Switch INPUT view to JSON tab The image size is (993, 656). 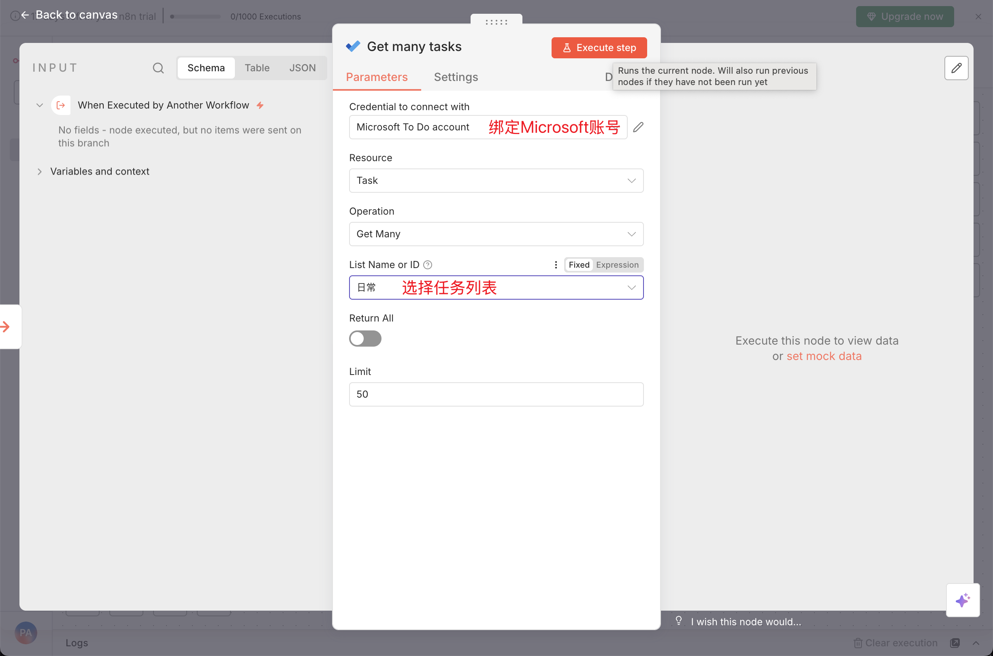coord(302,68)
